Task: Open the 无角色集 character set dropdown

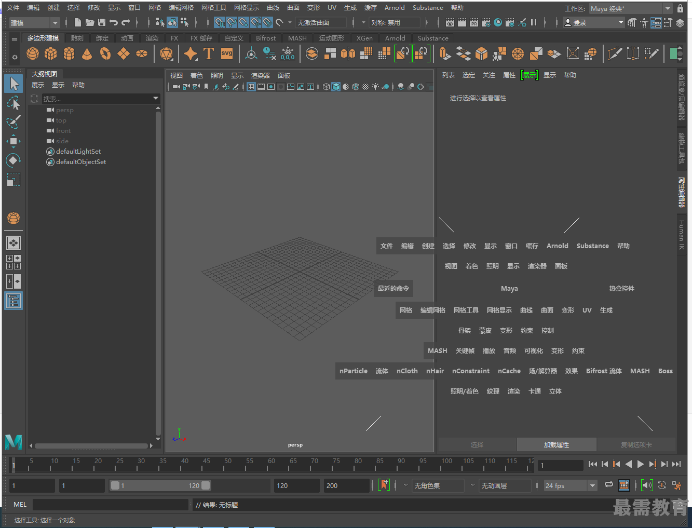Action: (438, 485)
